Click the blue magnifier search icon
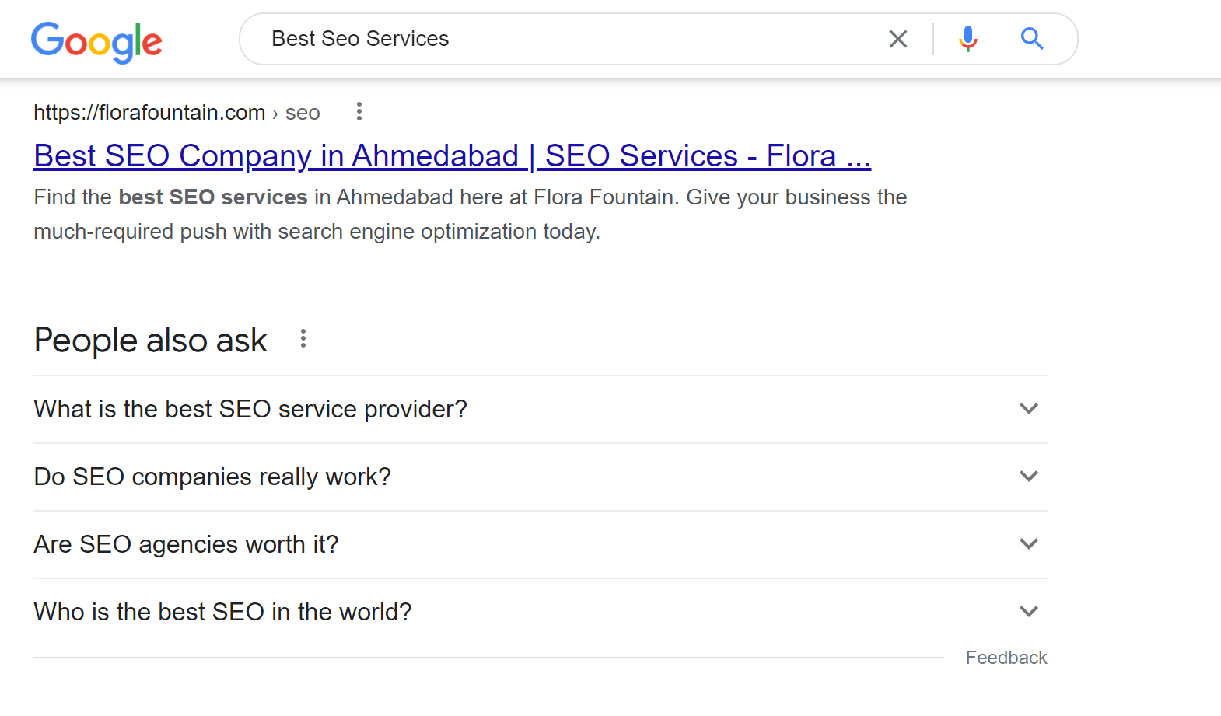Image resolution: width=1221 pixels, height=716 pixels. click(x=1032, y=38)
